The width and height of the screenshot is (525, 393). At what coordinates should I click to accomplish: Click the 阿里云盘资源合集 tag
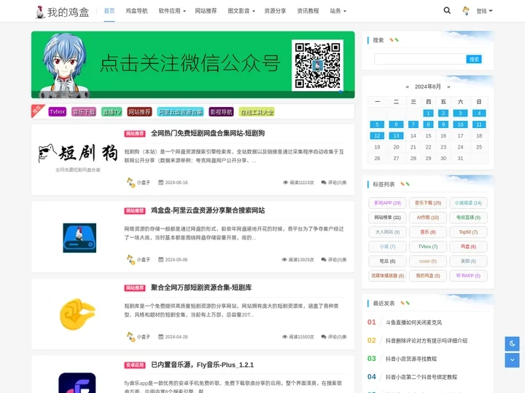pos(181,111)
